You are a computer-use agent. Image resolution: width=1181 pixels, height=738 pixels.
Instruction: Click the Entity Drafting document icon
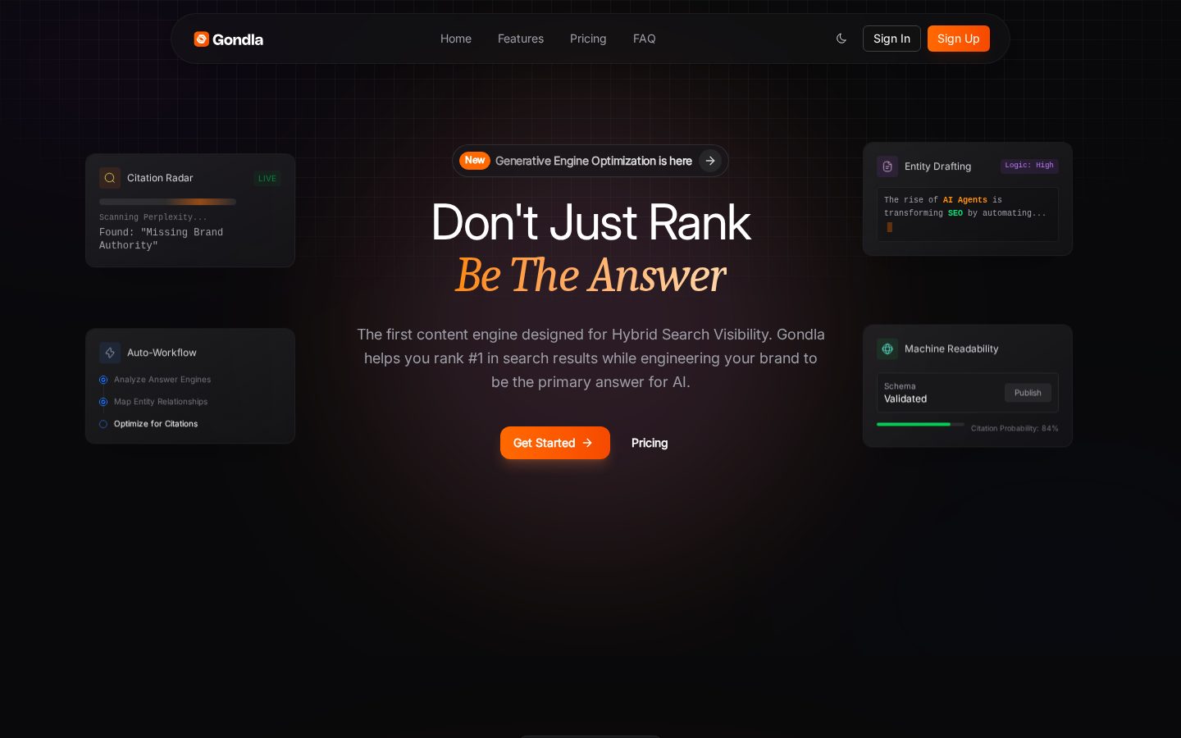[887, 166]
